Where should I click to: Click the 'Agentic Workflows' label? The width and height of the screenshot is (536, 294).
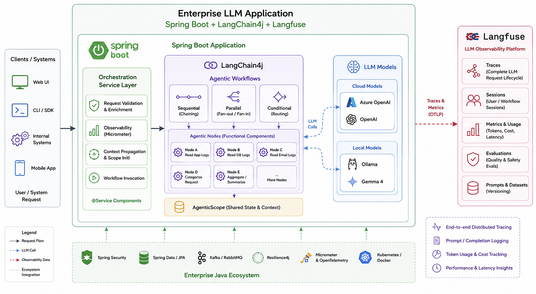point(235,78)
